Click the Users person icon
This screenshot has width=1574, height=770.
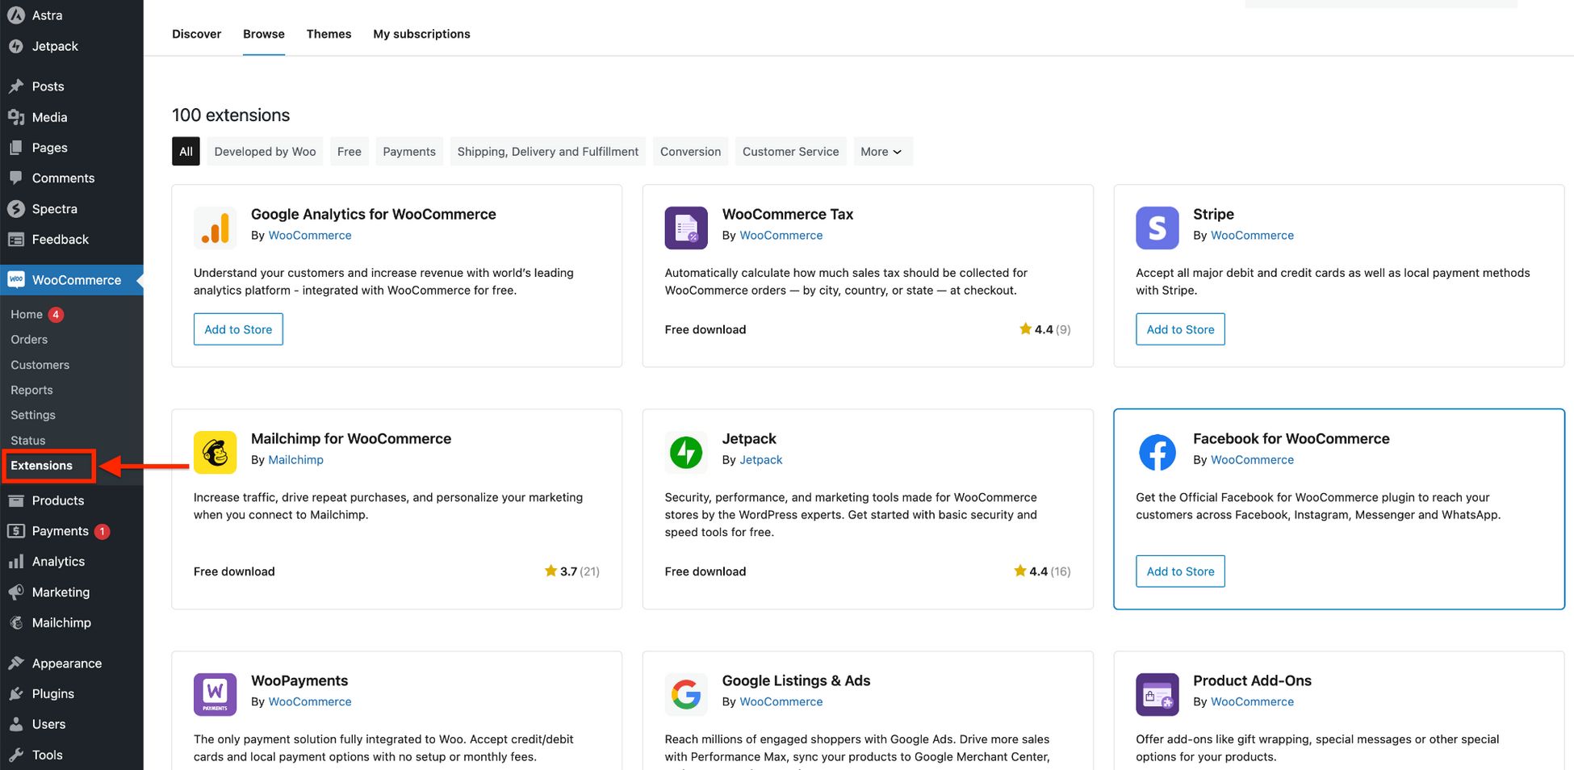[16, 725]
